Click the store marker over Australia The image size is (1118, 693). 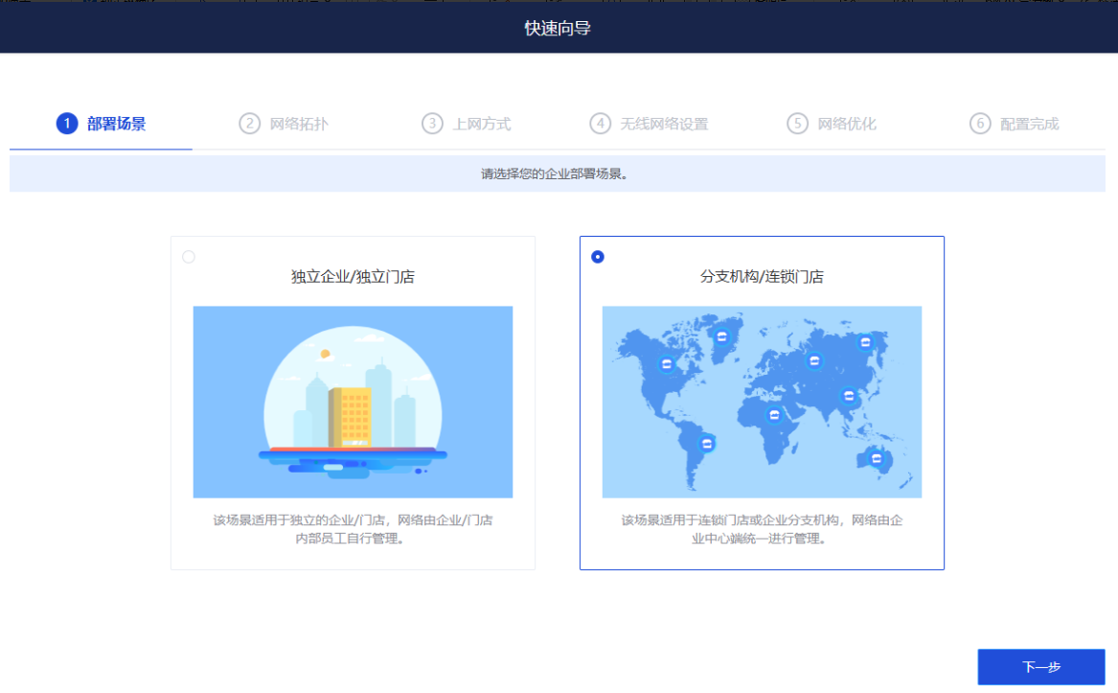coord(876,458)
